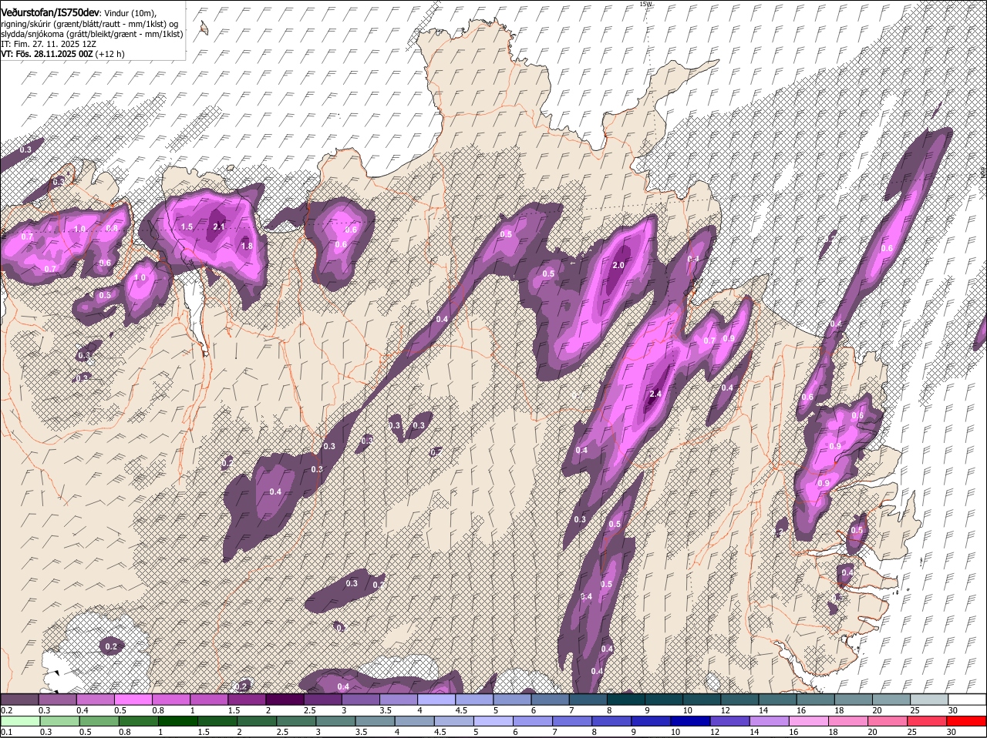Choose the pink 20 rain legend swatch
The image size is (987, 738).
point(886,721)
